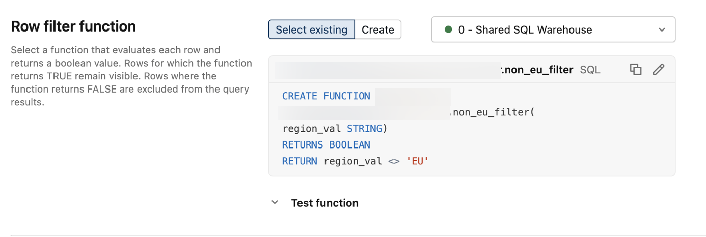
Task: Click the Row filter function heading
Action: click(73, 26)
